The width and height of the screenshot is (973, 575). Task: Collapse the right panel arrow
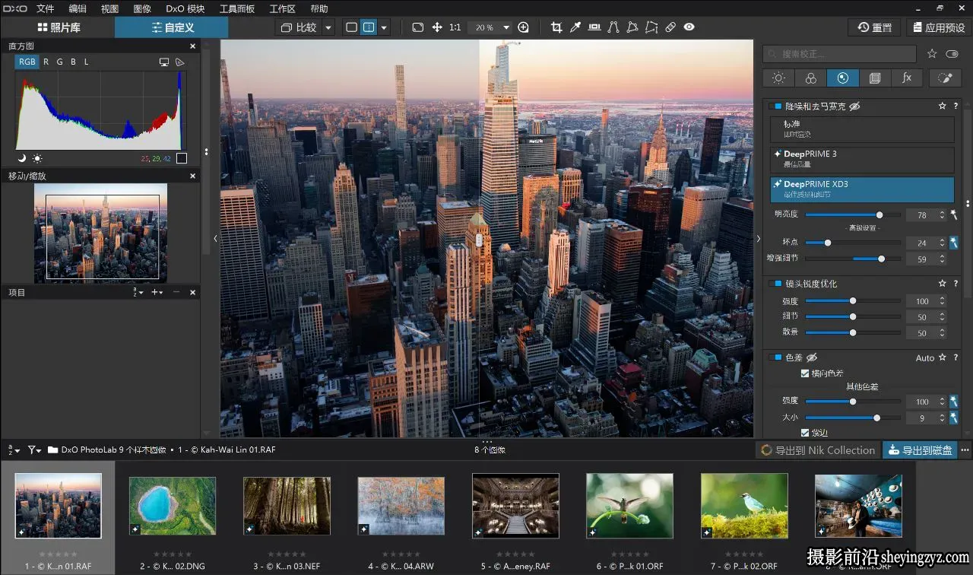click(758, 238)
